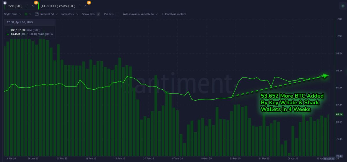Screen dimensions: 347x162
Task: Click Combine metrics button
Action: coord(174,14)
